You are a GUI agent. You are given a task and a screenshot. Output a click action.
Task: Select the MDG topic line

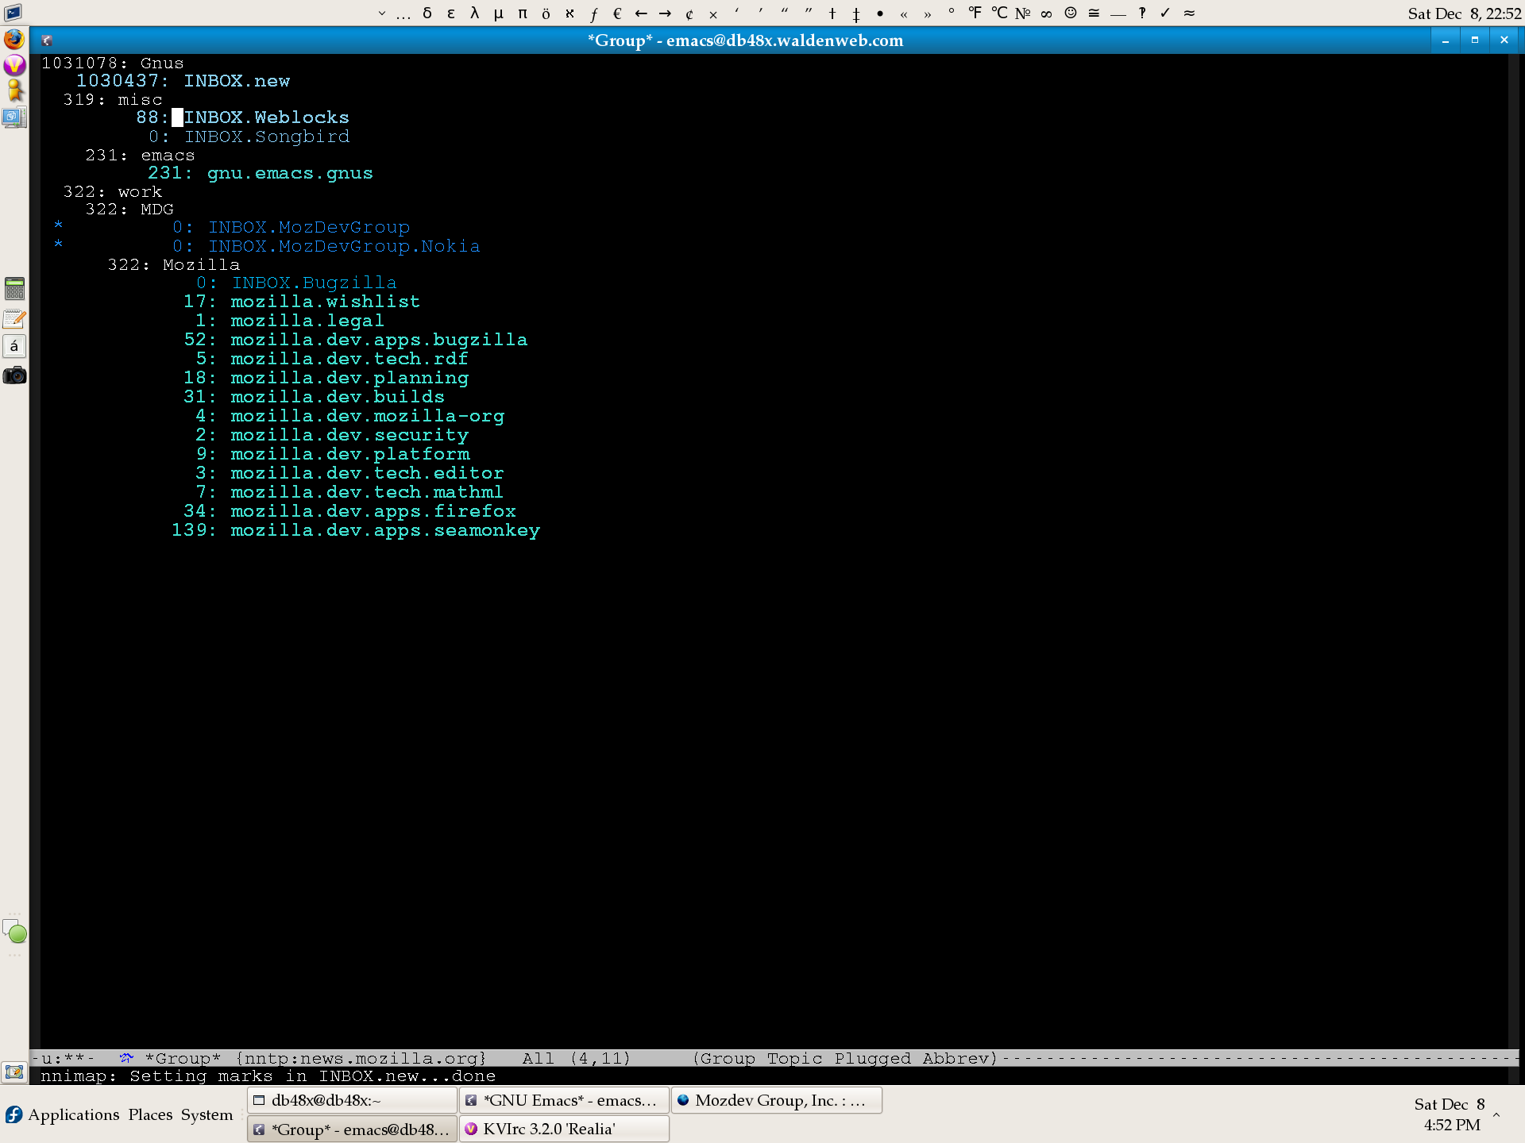(129, 209)
